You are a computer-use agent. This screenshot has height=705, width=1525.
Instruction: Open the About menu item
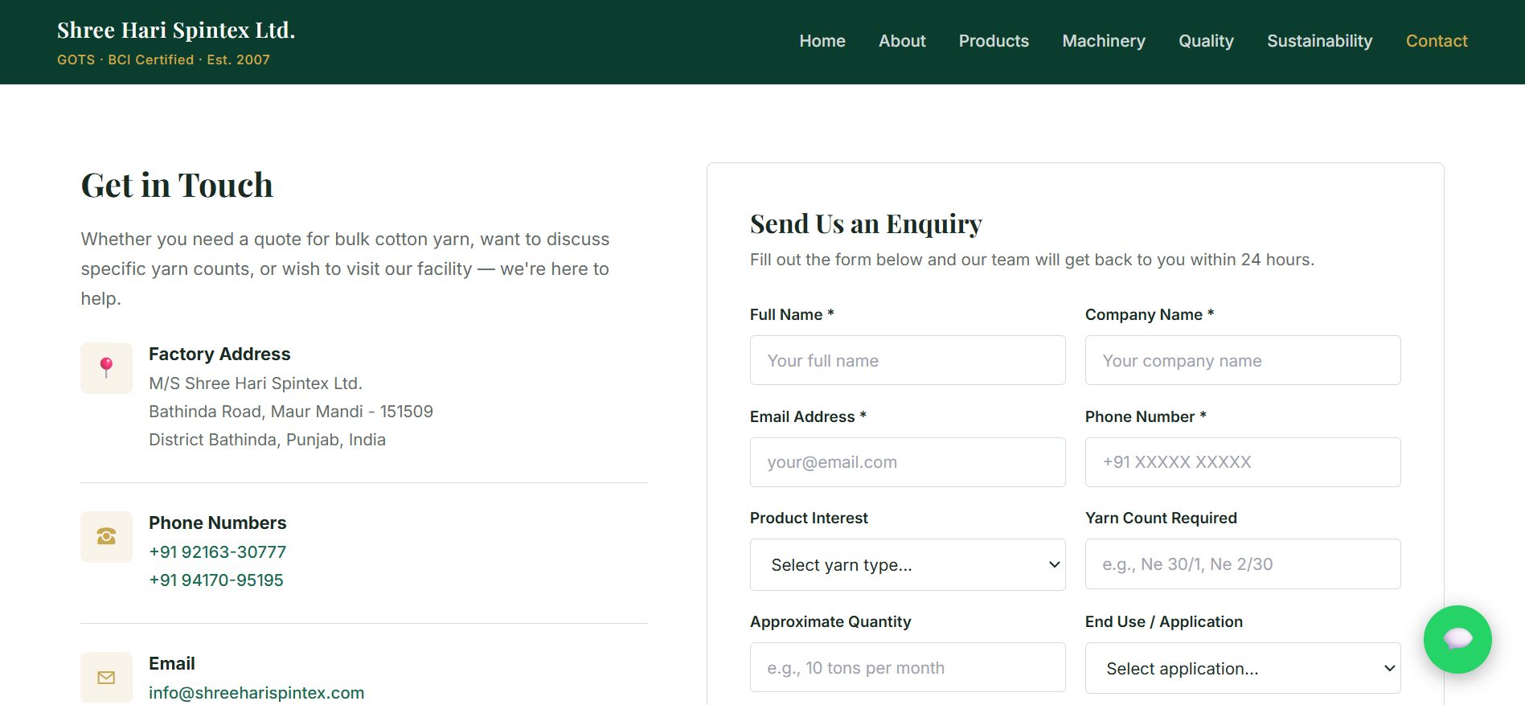coord(902,41)
